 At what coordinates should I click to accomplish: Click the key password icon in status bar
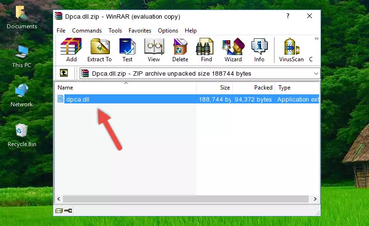[68, 211]
